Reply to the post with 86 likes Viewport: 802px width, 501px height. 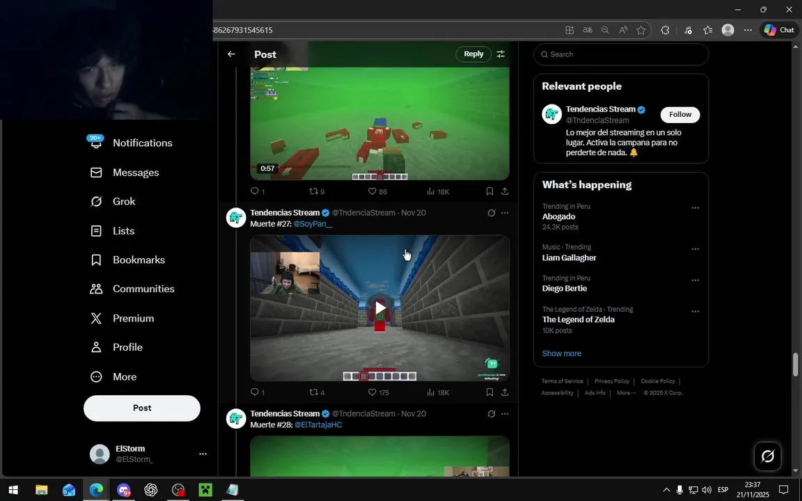[x=258, y=191]
